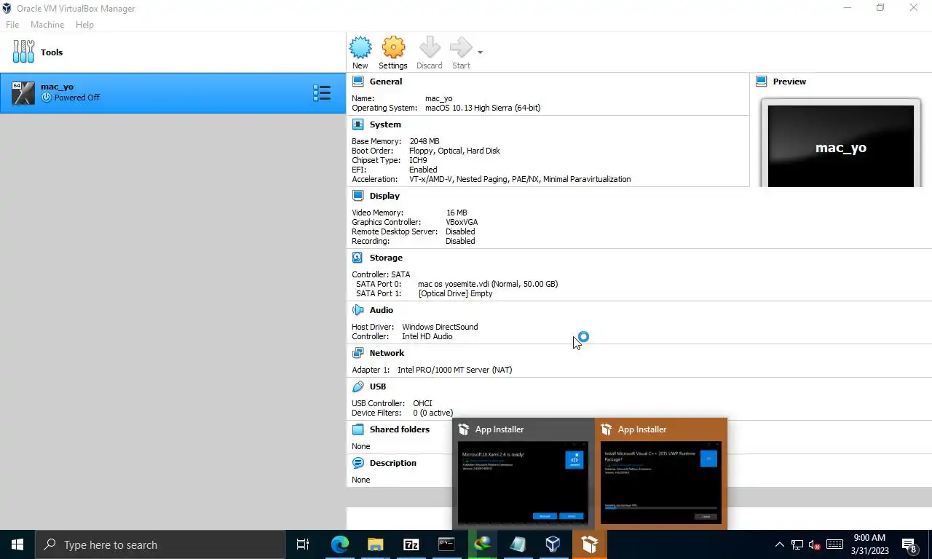Open Microsoft Edge from taskbar
932x559 pixels.
339,544
